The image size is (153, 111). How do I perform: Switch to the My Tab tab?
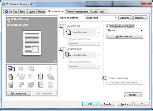pyautogui.click(x=11, y=12)
